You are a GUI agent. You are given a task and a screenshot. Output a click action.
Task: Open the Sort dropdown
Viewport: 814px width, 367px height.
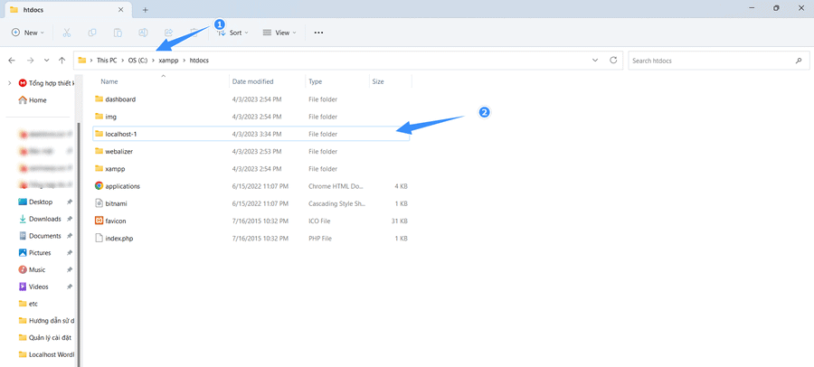tap(232, 33)
